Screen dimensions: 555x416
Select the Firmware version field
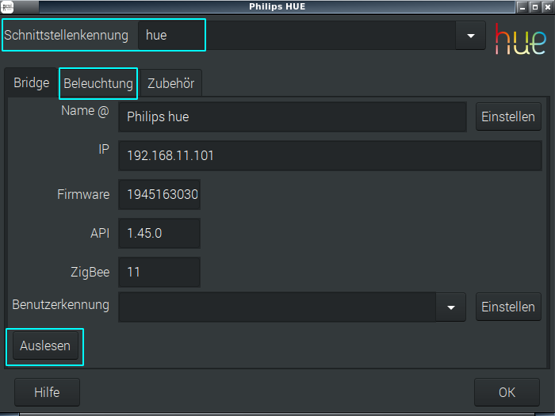pyautogui.click(x=159, y=194)
